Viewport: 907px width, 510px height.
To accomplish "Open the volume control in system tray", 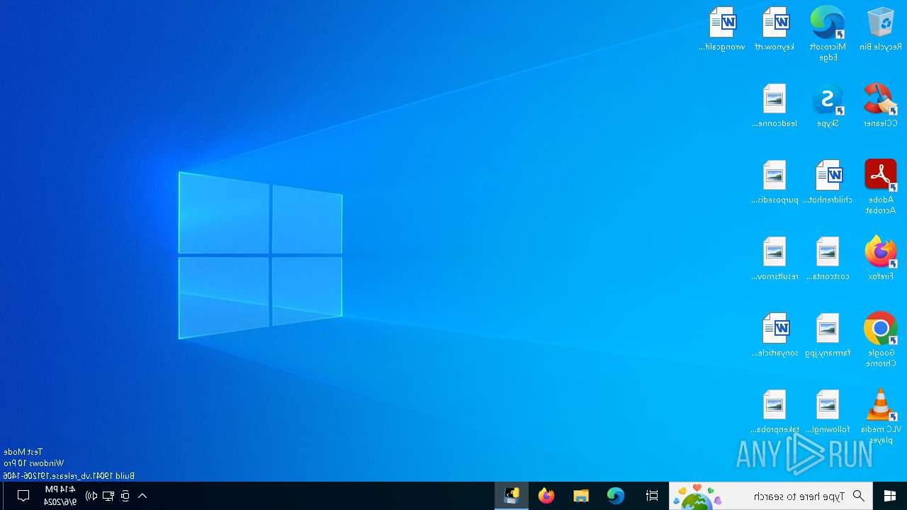I will 91,496.
